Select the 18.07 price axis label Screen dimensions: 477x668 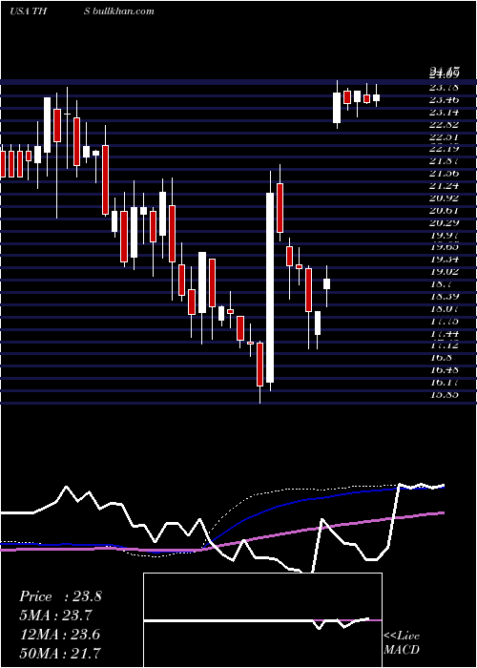pyautogui.click(x=444, y=308)
